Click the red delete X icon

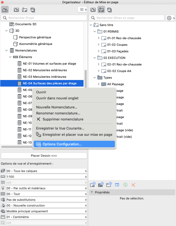click(x=133, y=185)
